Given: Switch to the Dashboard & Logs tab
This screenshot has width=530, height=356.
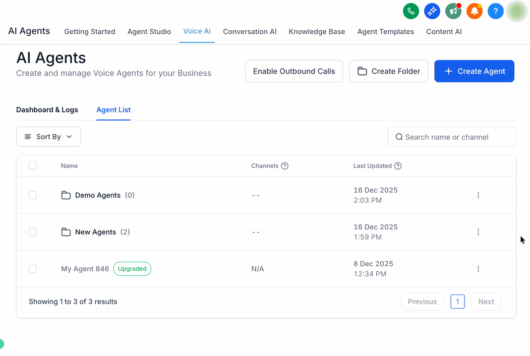Looking at the screenshot, I should tap(47, 110).
